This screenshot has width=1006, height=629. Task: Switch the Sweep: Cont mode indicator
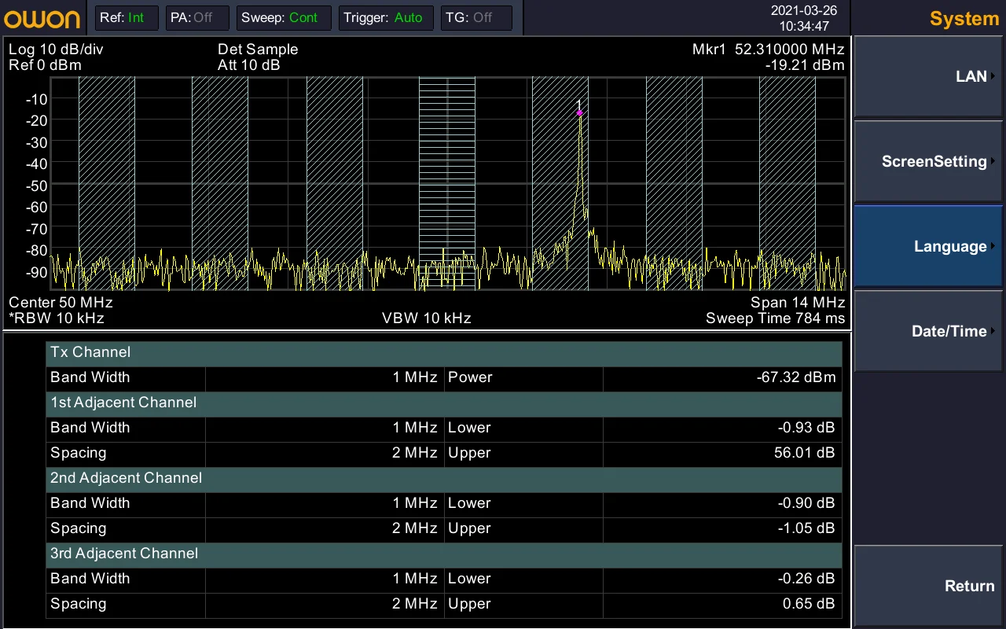point(284,18)
